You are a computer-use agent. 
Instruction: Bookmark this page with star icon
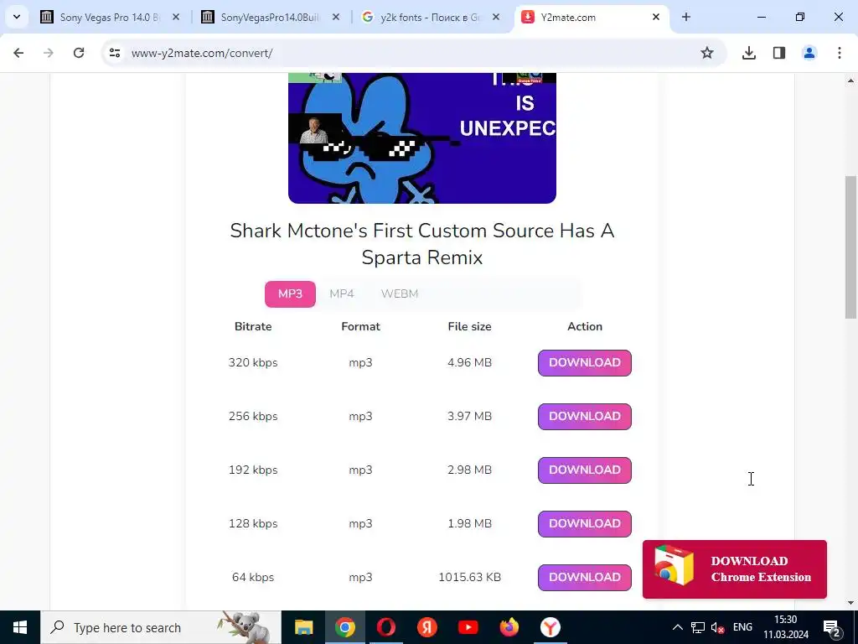coord(706,53)
